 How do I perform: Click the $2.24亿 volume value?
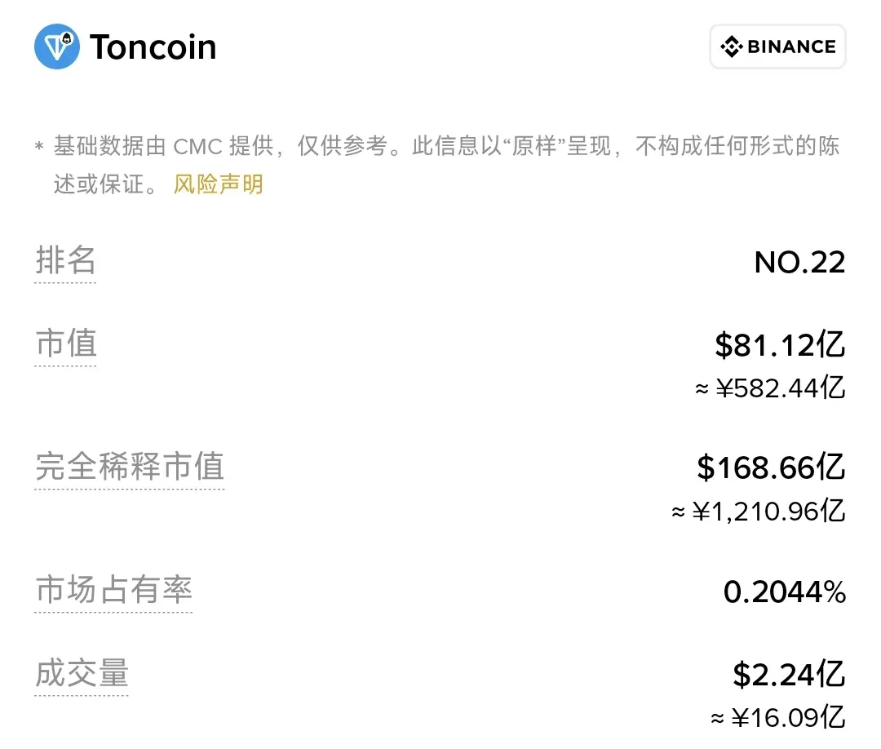pos(789,674)
